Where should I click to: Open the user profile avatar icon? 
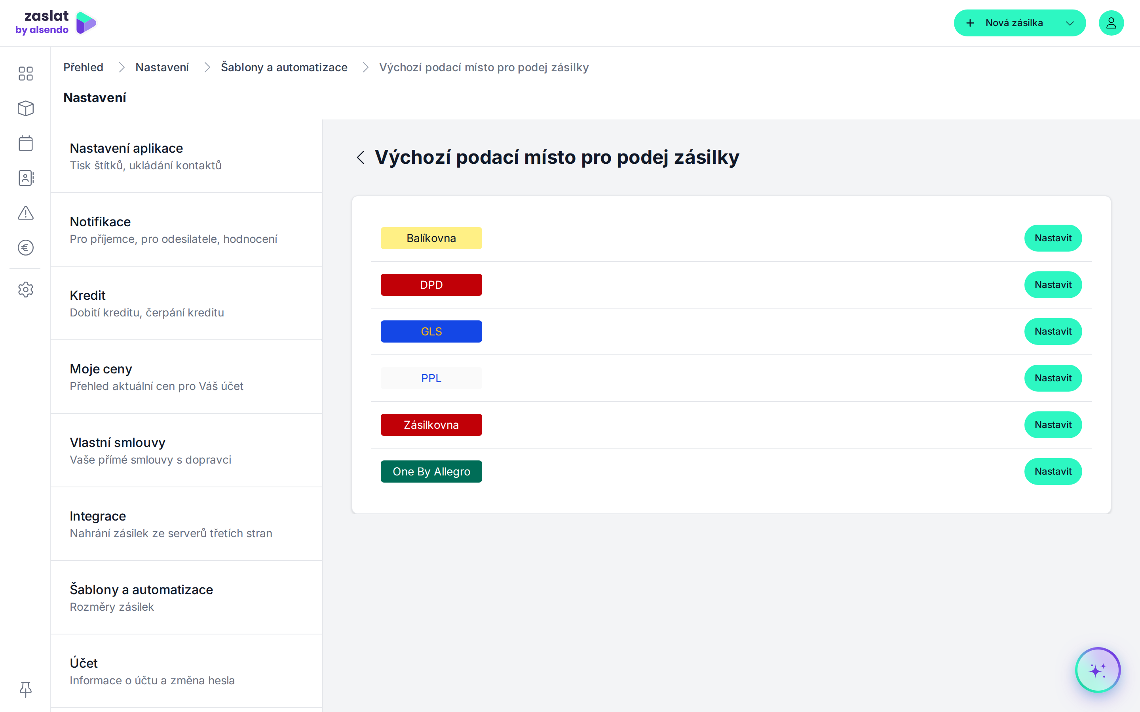(1111, 23)
